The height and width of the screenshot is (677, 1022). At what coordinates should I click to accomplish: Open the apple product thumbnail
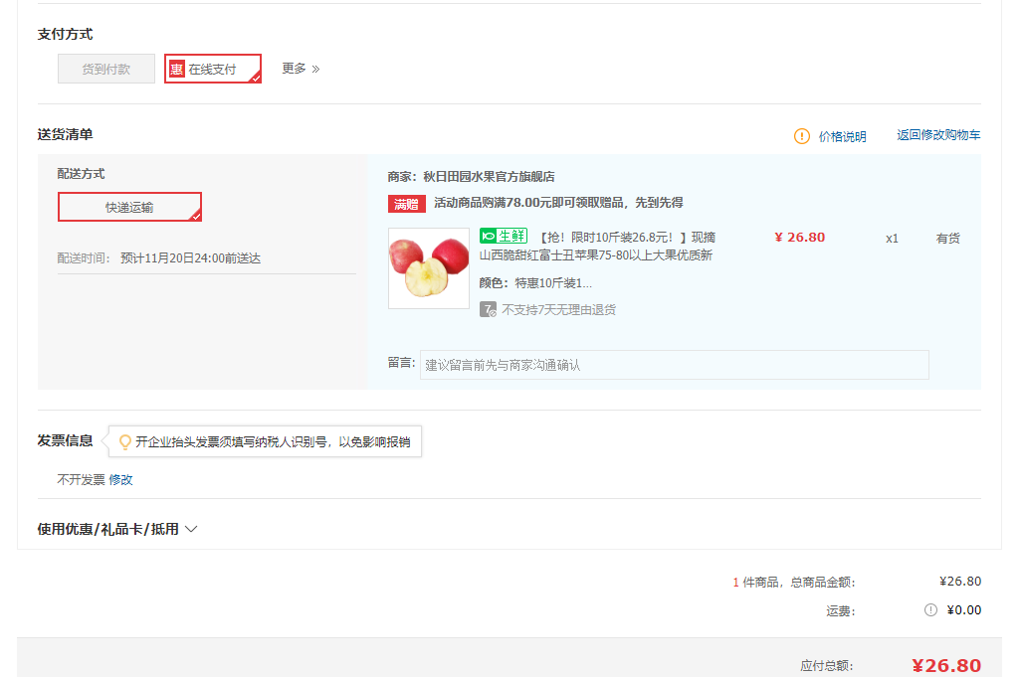pyautogui.click(x=429, y=268)
